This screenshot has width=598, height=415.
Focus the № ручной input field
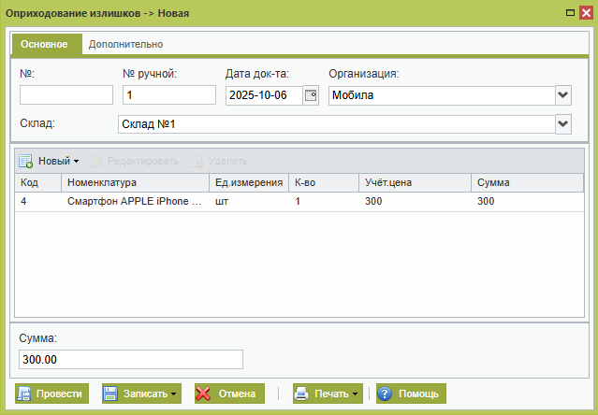tap(169, 94)
